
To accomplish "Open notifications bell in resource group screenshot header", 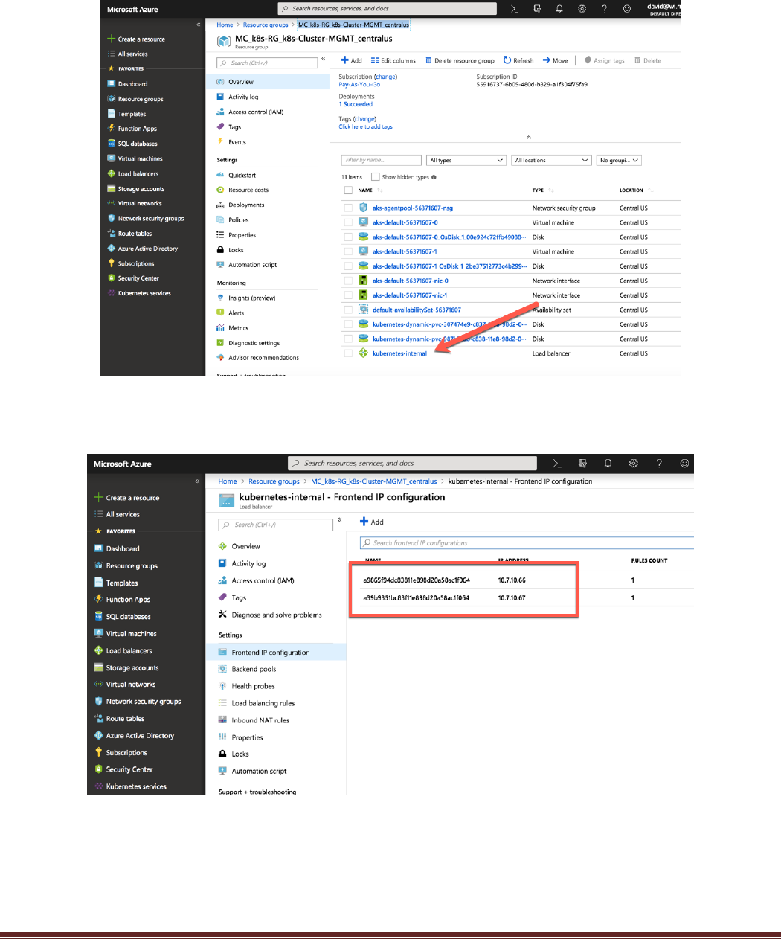I will pyautogui.click(x=559, y=9).
